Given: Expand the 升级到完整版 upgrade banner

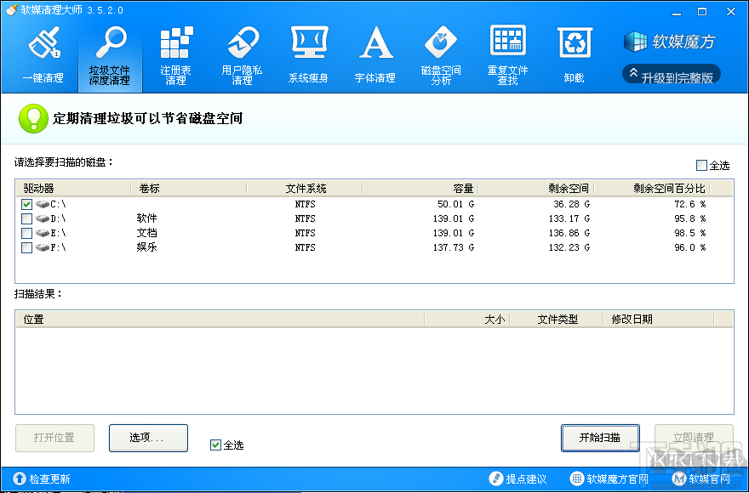Looking at the screenshot, I should tap(672, 76).
